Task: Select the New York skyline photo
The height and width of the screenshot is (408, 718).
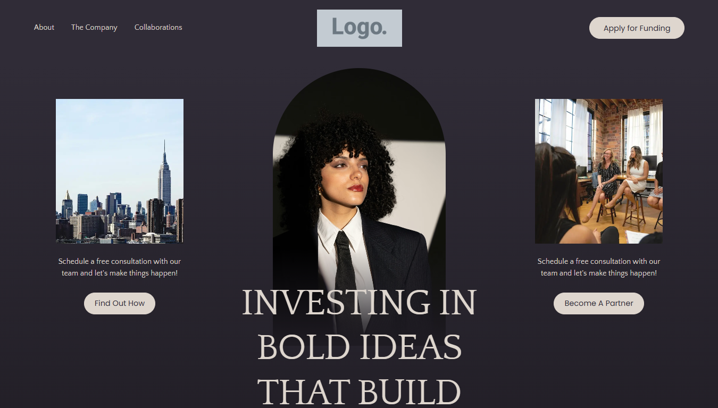Action: click(x=120, y=171)
